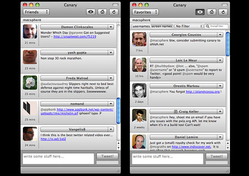This screenshot has height=176, width=249.
Task: Open Orestis Markou tweet options arrow
Action: click(220, 86)
